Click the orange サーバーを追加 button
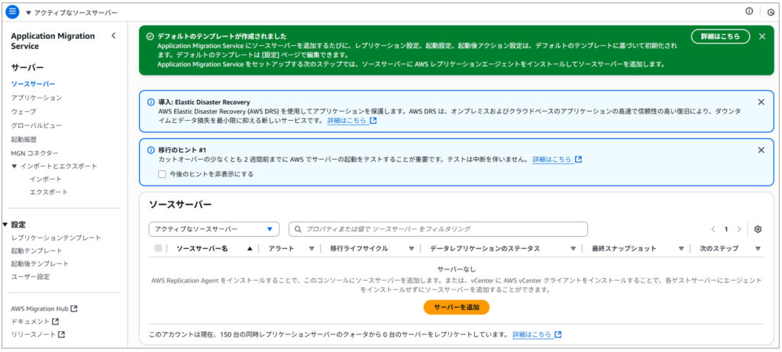 click(x=457, y=307)
